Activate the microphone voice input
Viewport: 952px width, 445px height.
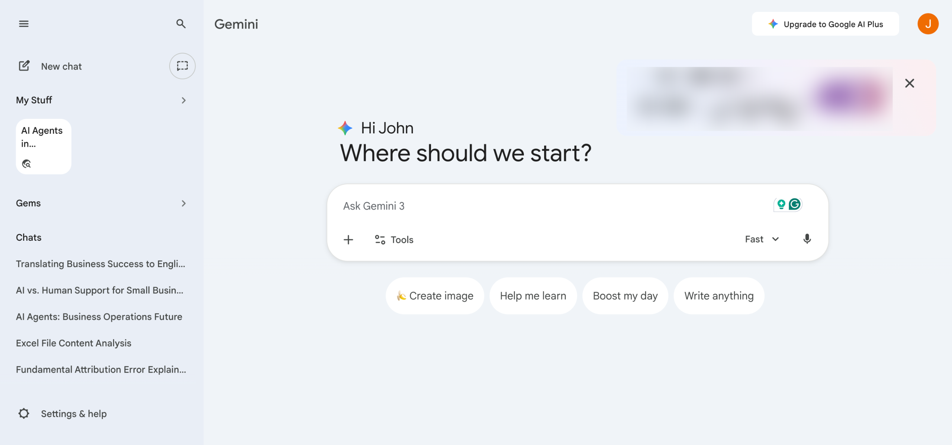click(x=807, y=239)
